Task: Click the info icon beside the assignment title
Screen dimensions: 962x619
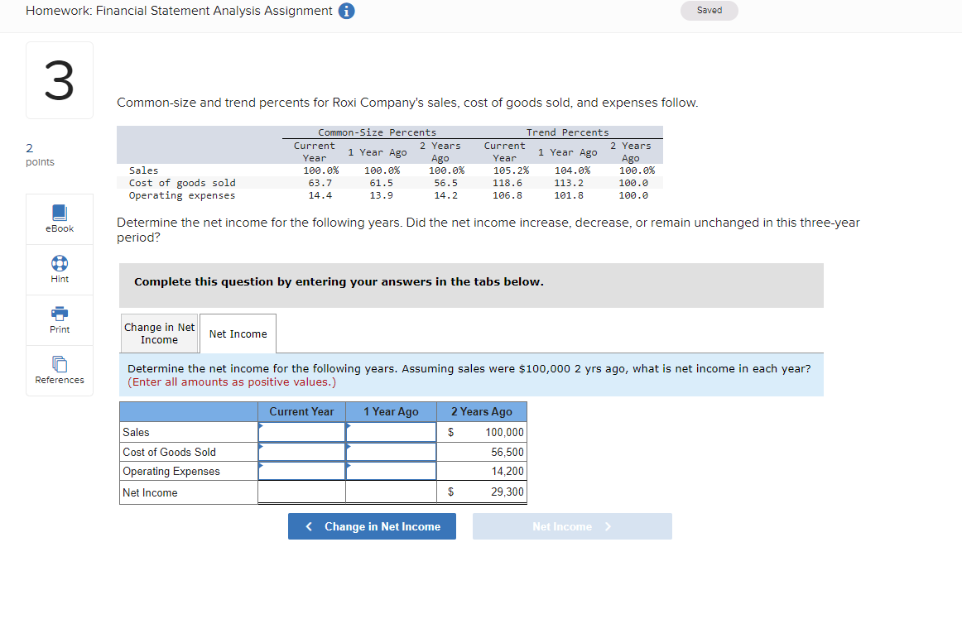Action: [x=346, y=11]
